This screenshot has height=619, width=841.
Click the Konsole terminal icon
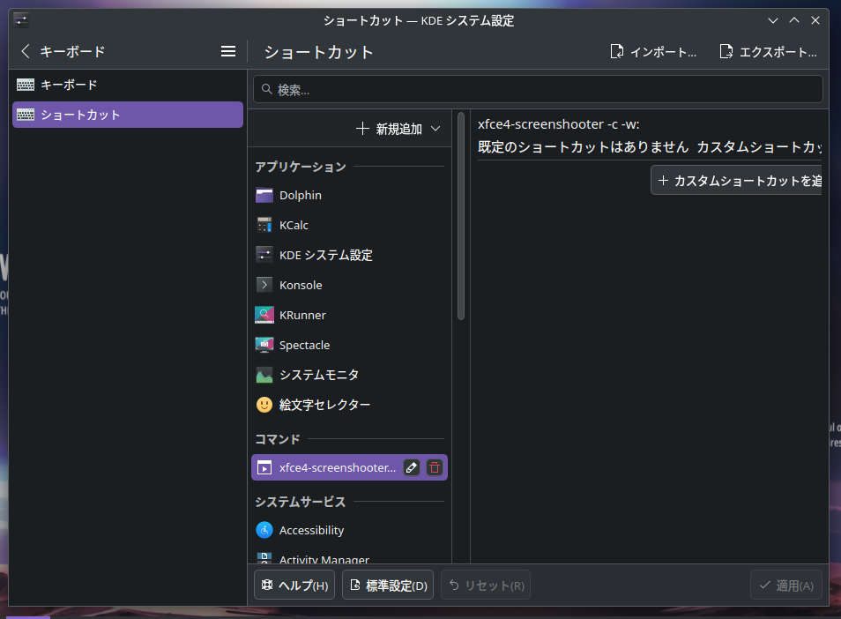coord(264,285)
